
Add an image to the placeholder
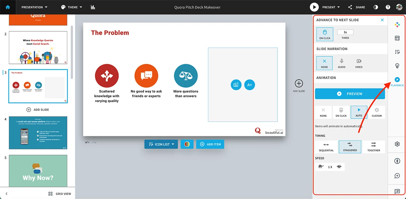click(x=236, y=85)
